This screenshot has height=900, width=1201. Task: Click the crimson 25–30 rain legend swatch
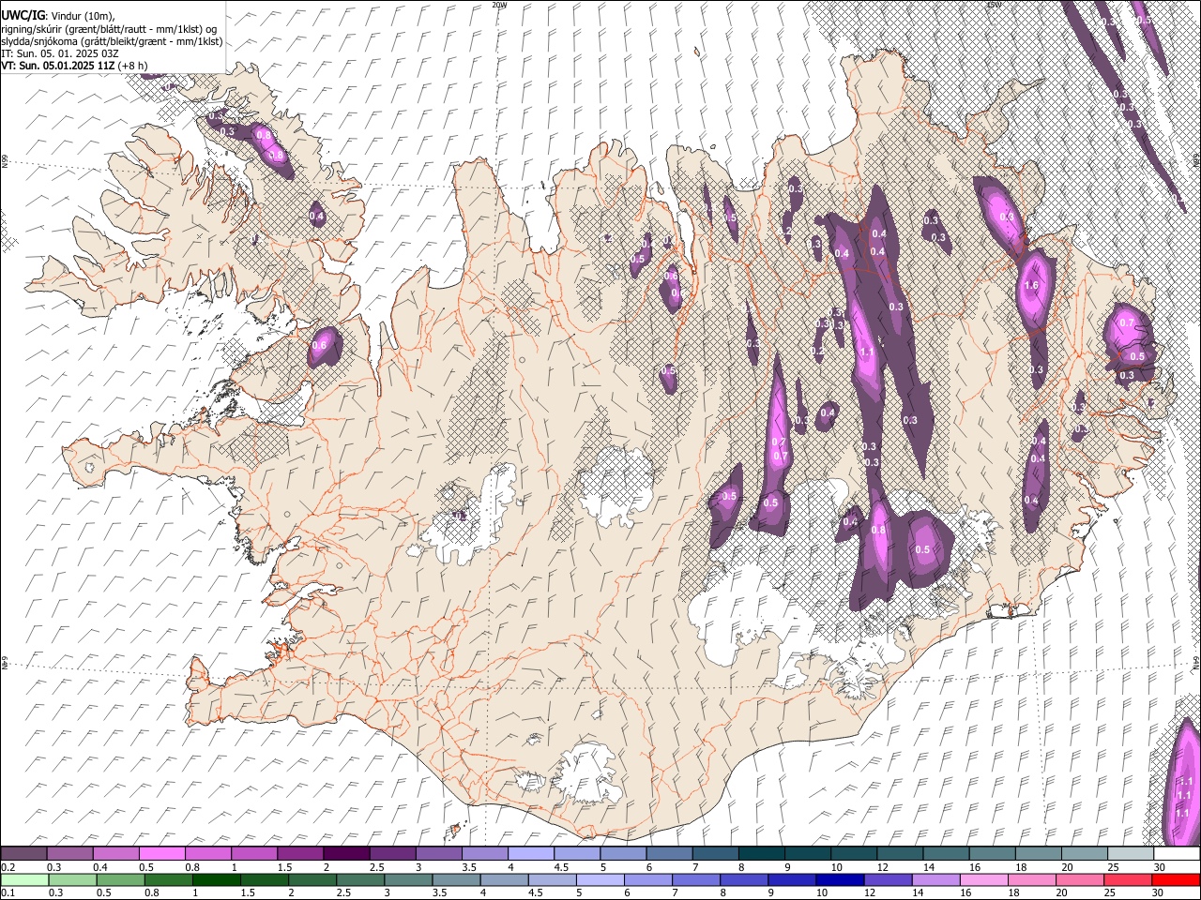[x=1128, y=879]
